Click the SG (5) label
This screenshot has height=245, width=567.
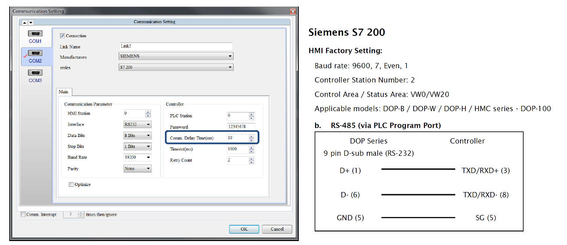(486, 217)
